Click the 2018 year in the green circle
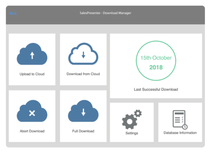 click(x=156, y=67)
